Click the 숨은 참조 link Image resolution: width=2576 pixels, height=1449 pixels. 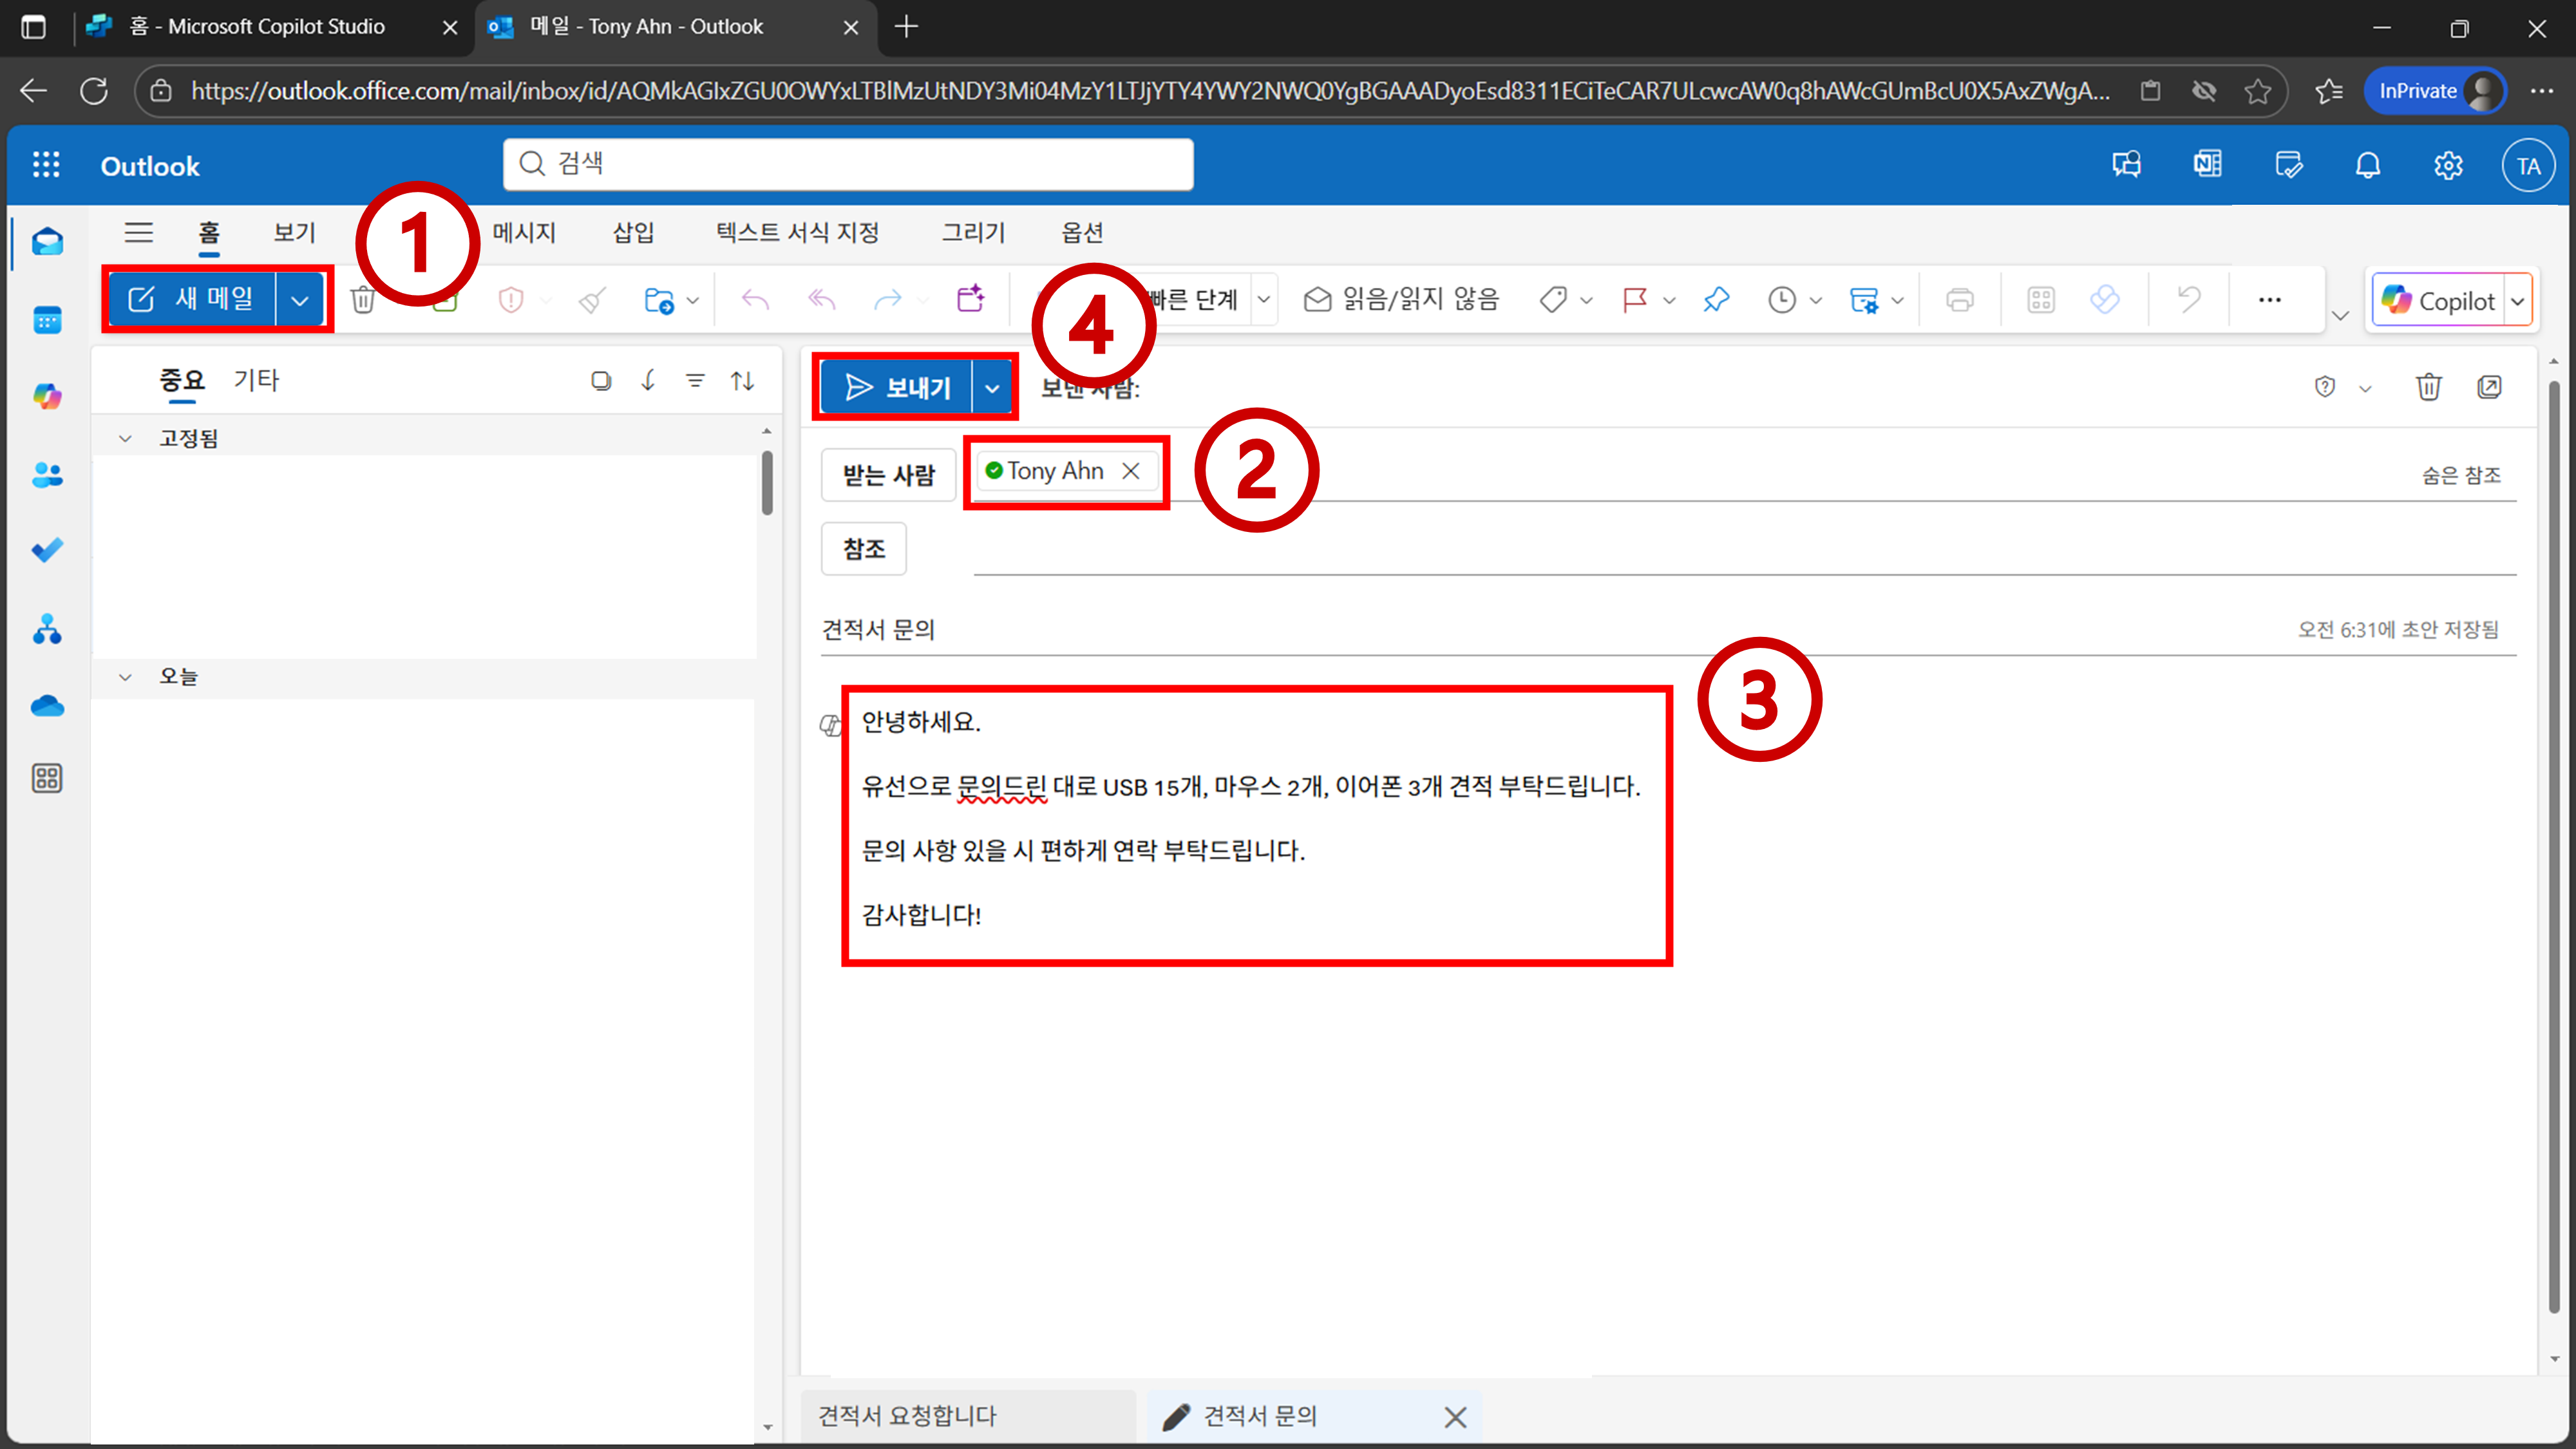tap(2461, 476)
